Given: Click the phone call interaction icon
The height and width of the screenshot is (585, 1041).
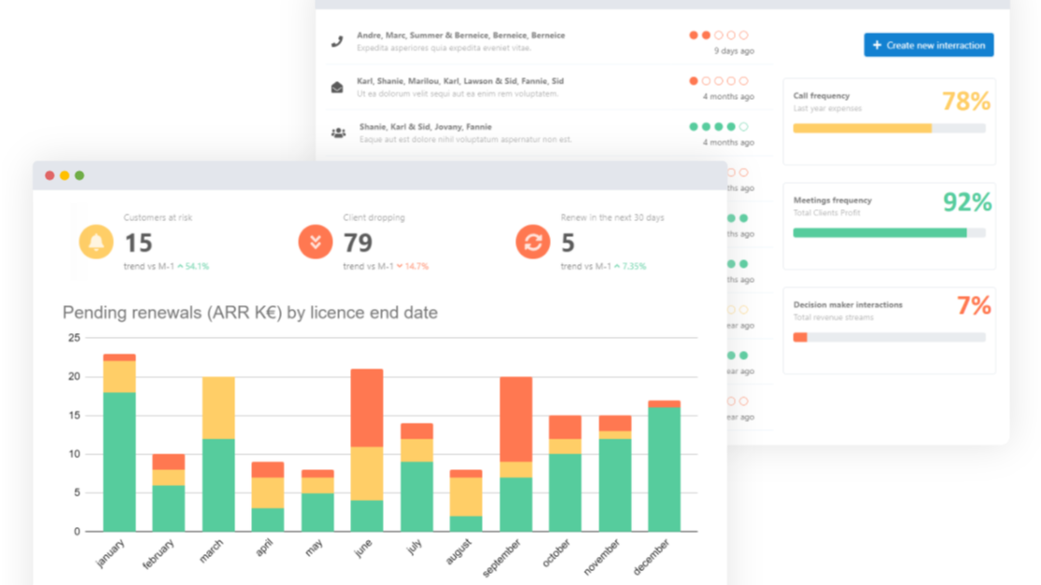Looking at the screenshot, I should click(337, 42).
